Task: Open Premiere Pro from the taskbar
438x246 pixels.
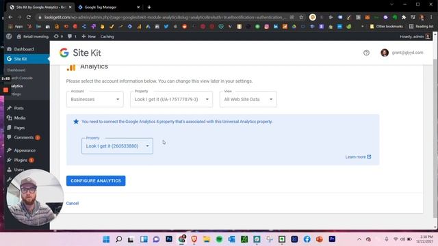Action: pos(332,239)
